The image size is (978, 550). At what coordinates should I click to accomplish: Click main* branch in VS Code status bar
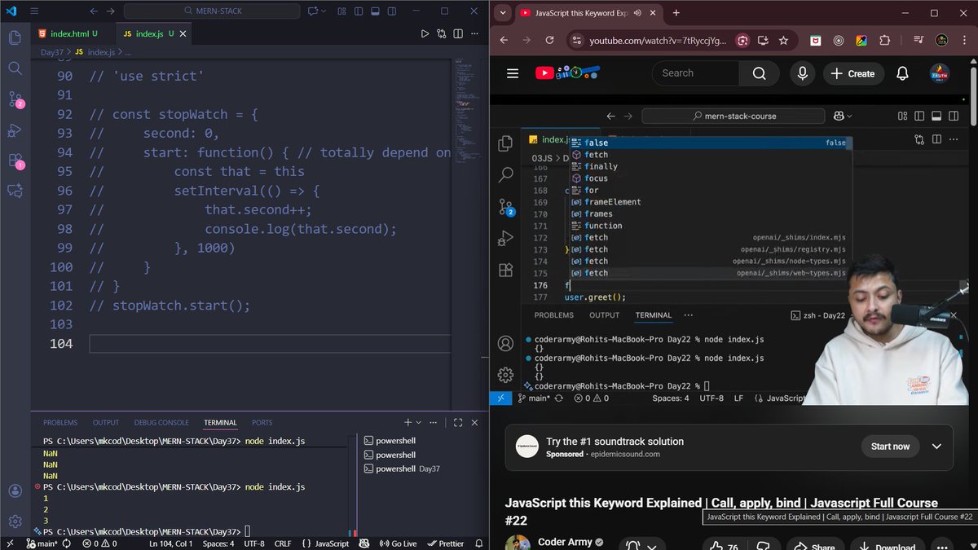[x=42, y=543]
